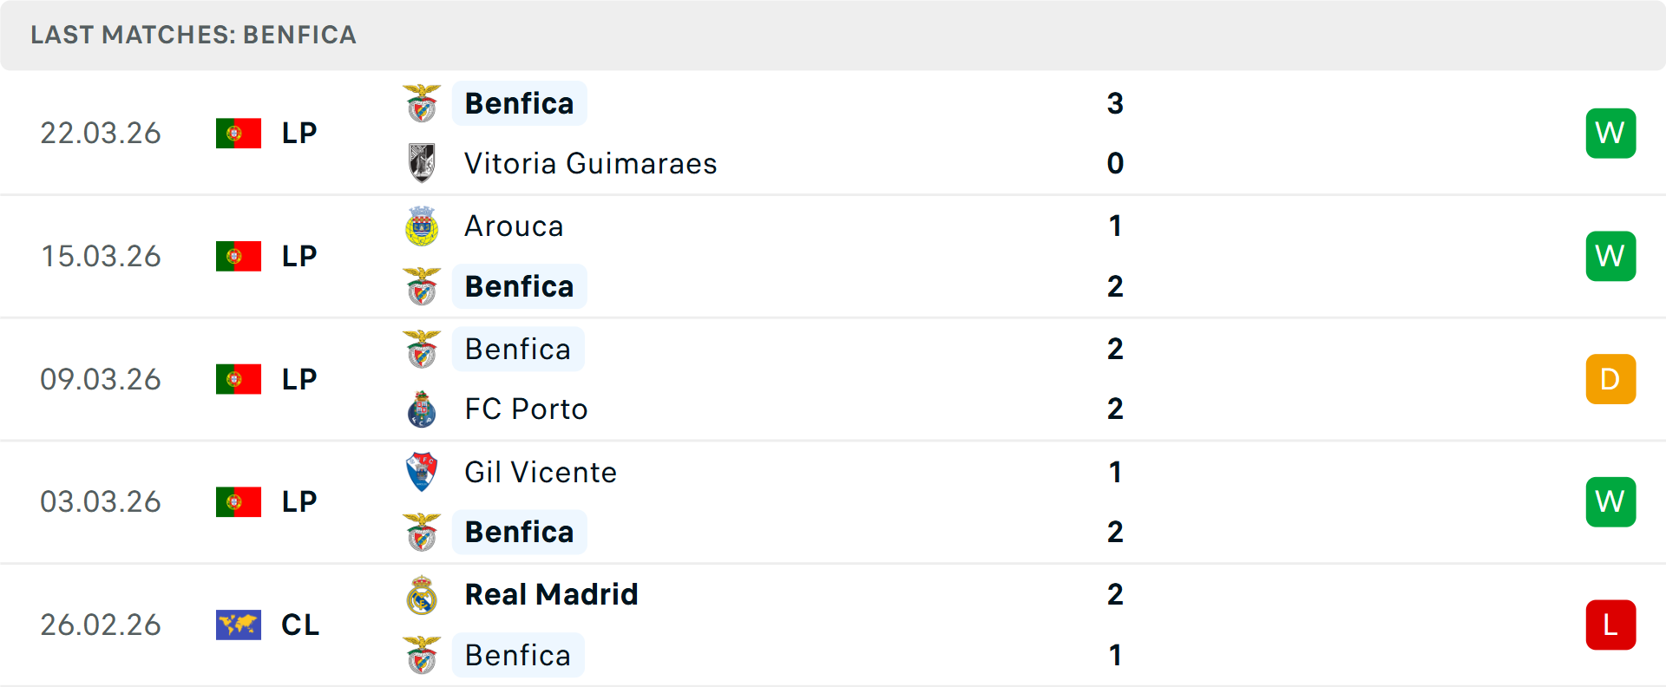Click the Real Madrid team name
Viewport: 1666px width, 687px height.
551,595
